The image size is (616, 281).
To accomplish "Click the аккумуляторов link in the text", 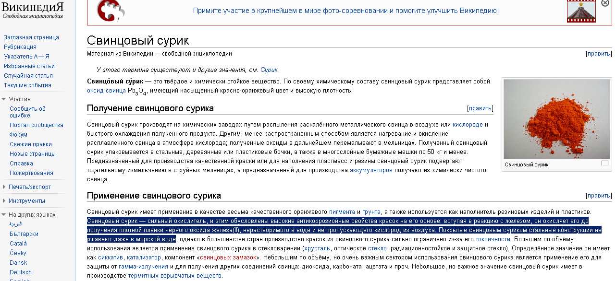I will click(x=371, y=170).
